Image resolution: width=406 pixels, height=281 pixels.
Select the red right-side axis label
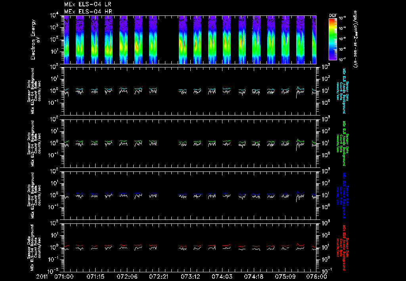[x=342, y=248]
